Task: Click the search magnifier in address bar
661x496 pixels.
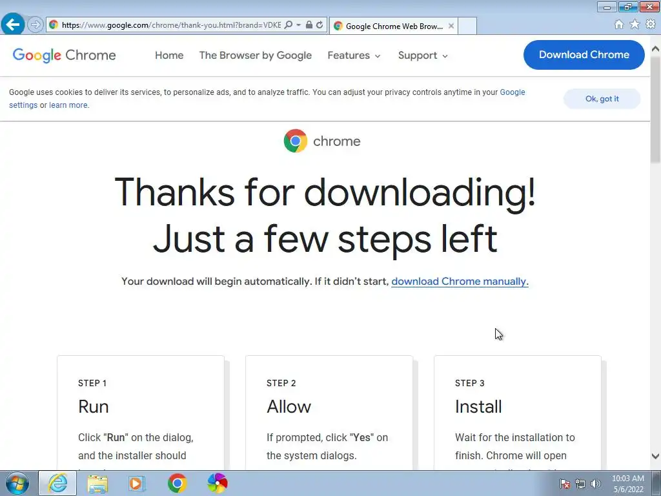Action: coord(289,25)
